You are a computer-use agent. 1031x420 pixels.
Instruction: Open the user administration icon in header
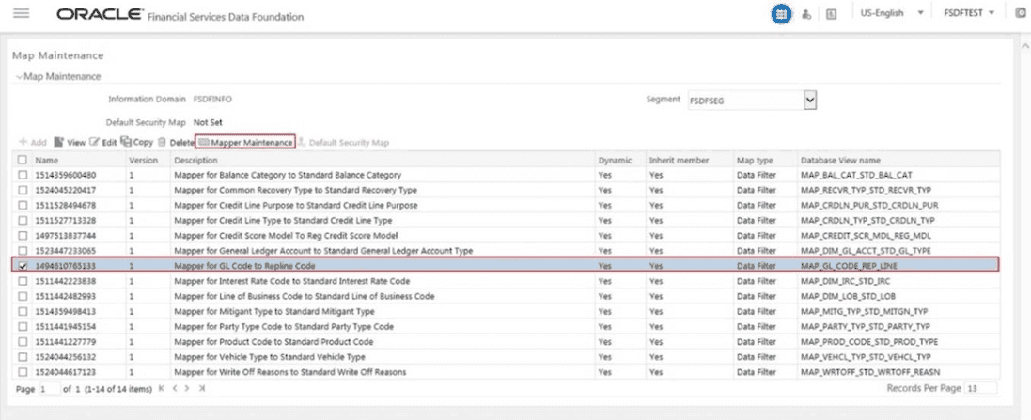click(x=806, y=14)
